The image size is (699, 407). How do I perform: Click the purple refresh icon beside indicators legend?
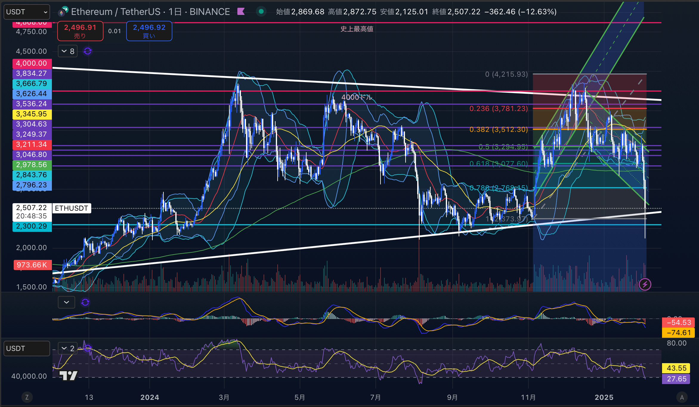tap(88, 51)
